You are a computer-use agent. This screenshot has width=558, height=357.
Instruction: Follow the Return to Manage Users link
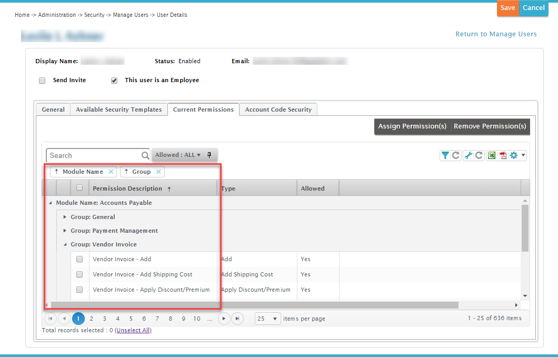tap(496, 34)
